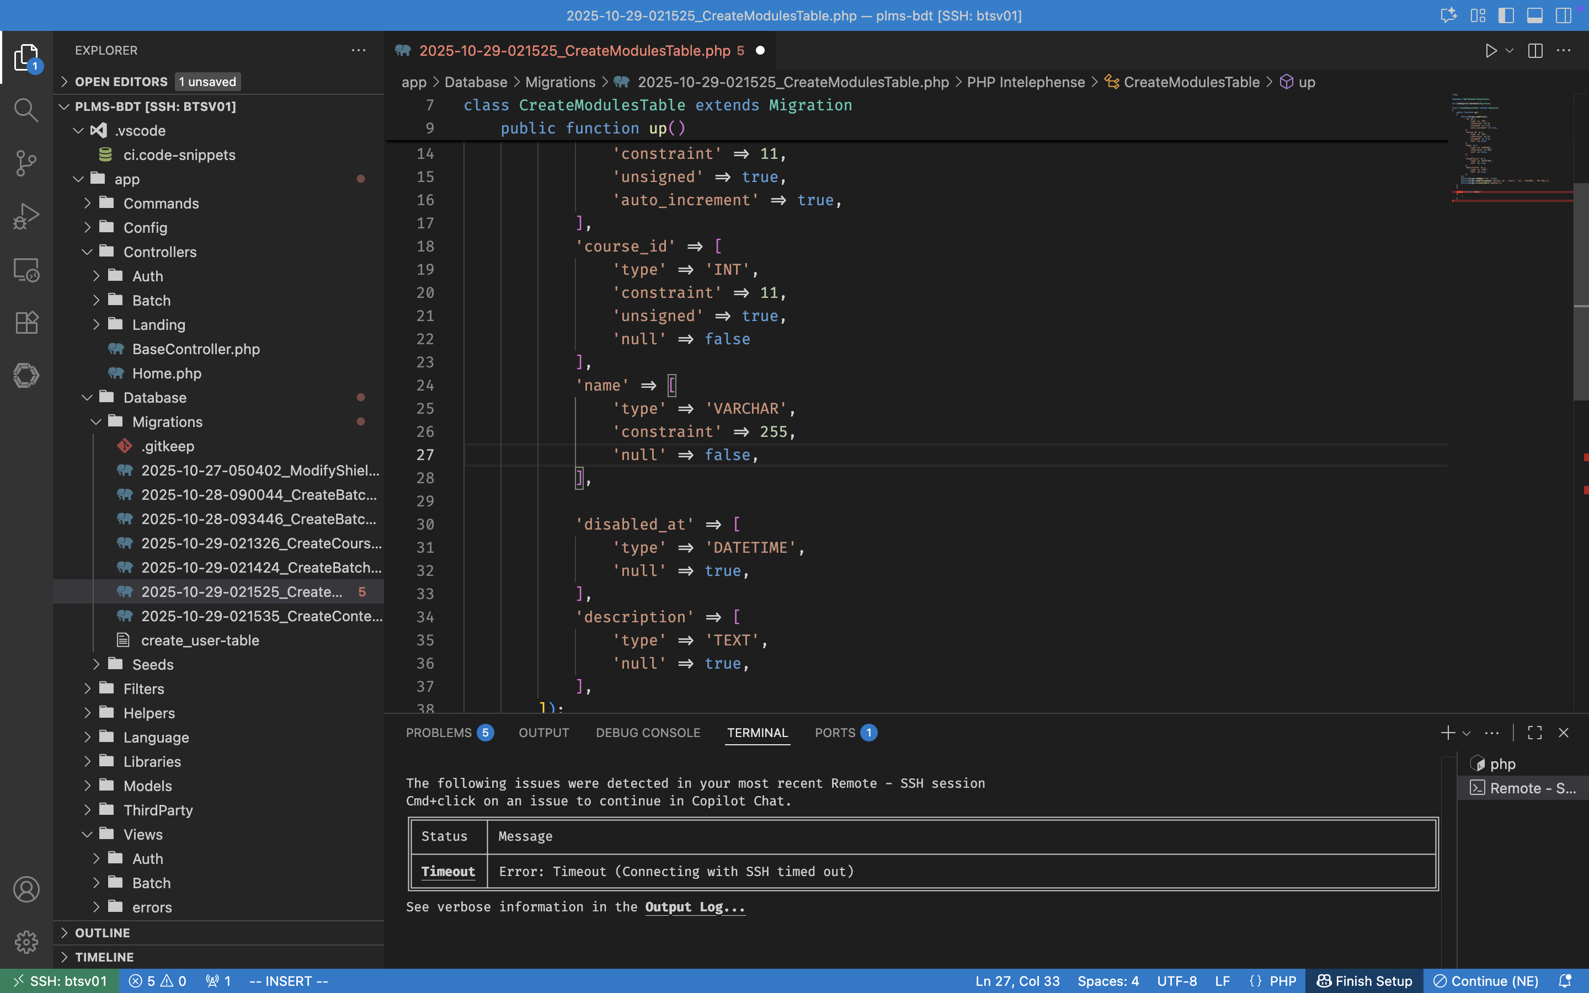1589x993 pixels.
Task: Switch to the Problems tab
Action: click(439, 733)
